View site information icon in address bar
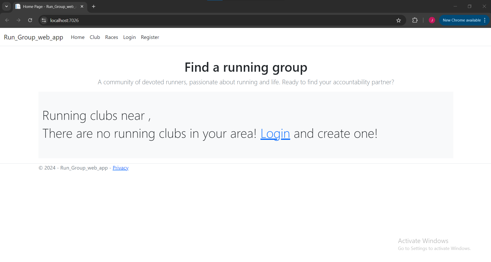Screen dimensions: 491x262 [x=44, y=20]
